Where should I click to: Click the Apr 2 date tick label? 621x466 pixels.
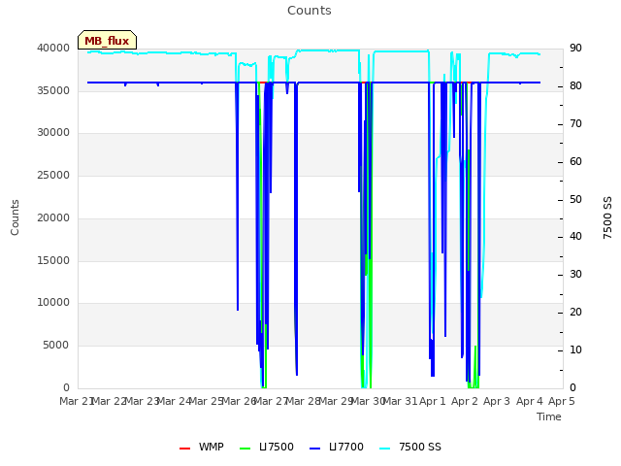tap(465, 401)
